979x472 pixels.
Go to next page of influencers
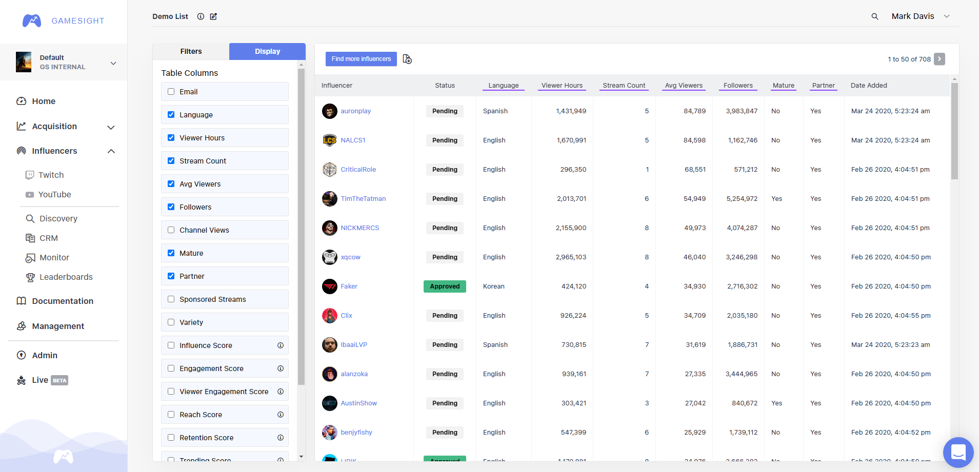point(940,59)
